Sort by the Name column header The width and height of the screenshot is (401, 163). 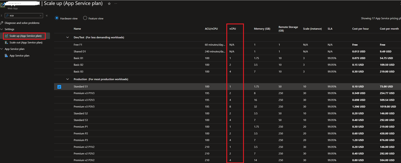pos(77,29)
